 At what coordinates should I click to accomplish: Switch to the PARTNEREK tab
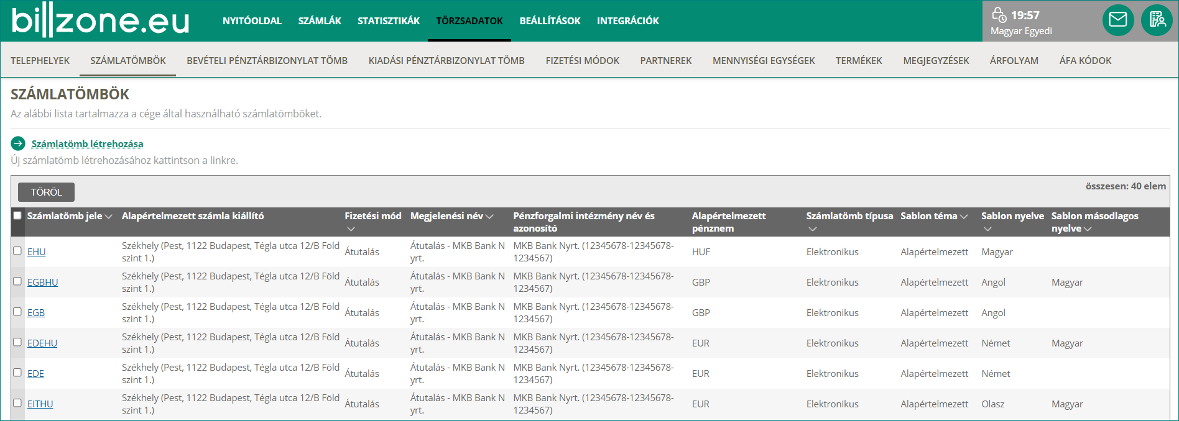[x=666, y=60]
